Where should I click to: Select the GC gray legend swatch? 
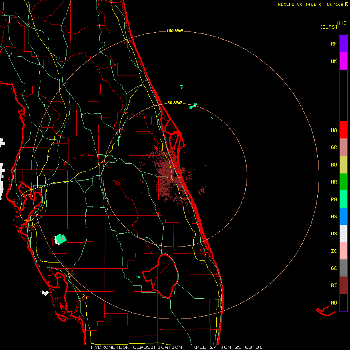tap(343, 268)
